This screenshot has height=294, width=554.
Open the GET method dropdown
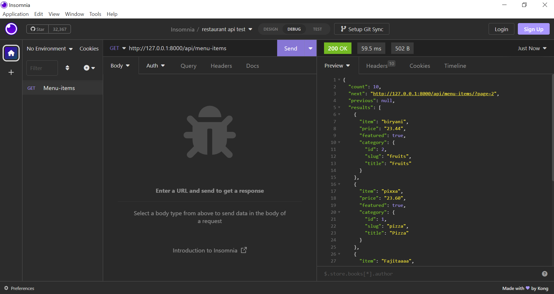[117, 48]
